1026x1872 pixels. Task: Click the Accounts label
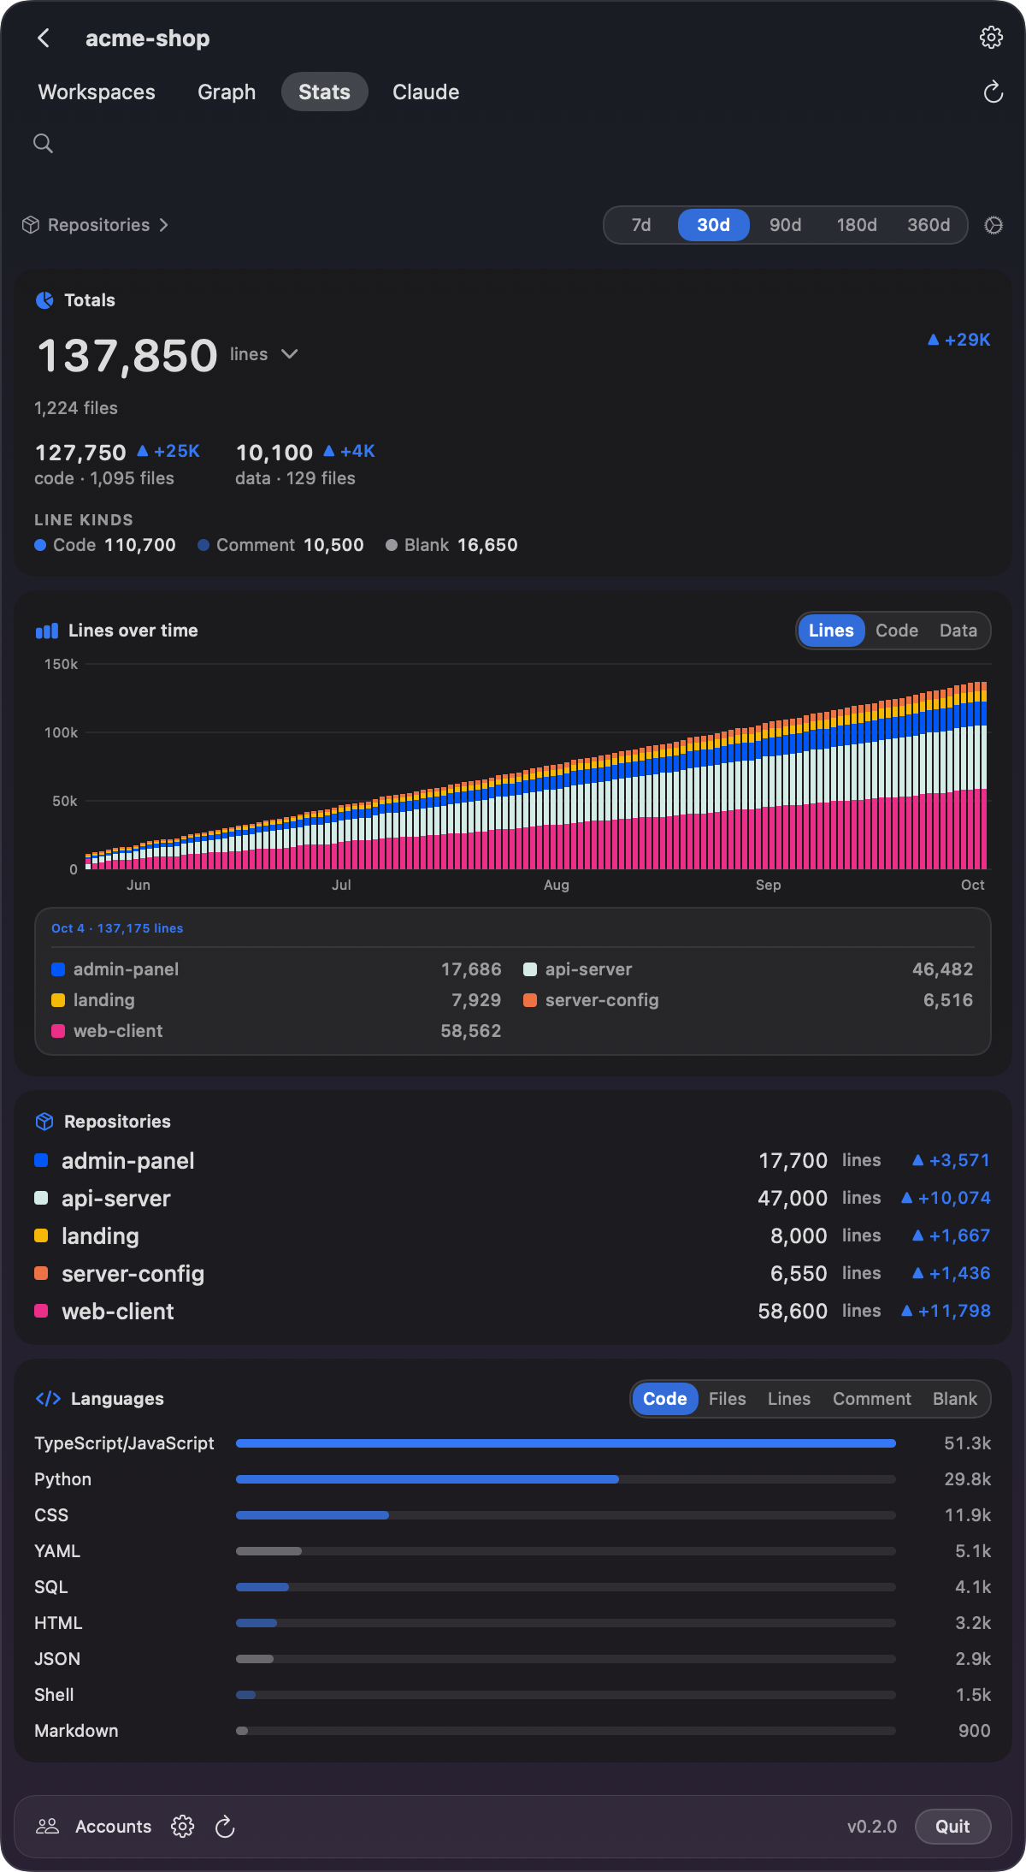pos(113,1827)
